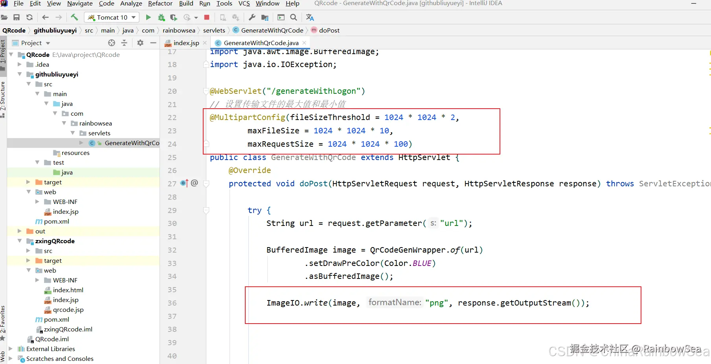Start debugging with the bug icon
Screen dimensions: 711x364
pos(161,17)
